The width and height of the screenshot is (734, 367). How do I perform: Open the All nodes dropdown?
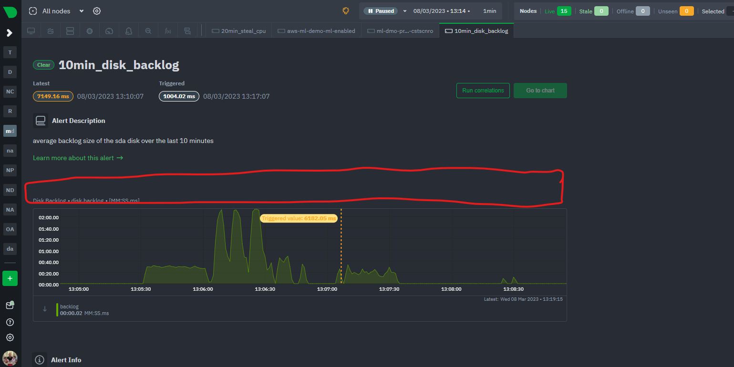click(x=55, y=10)
